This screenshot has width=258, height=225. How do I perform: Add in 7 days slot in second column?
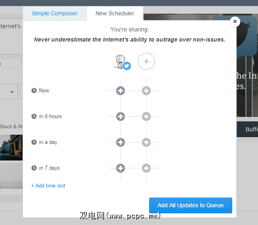click(x=146, y=168)
